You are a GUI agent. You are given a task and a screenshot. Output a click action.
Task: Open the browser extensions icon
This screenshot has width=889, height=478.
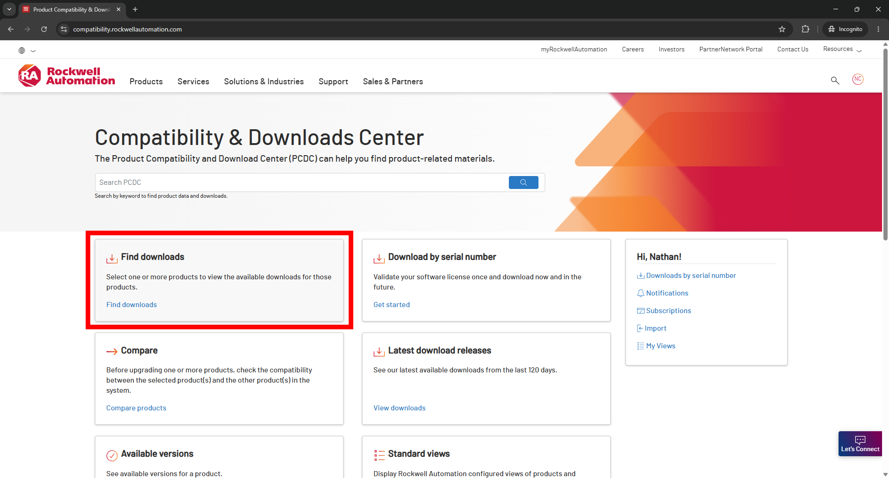[805, 29]
